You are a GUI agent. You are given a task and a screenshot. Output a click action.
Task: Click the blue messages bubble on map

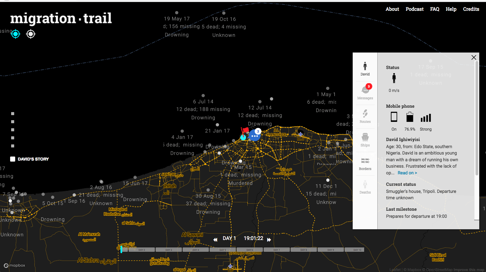pyautogui.click(x=254, y=136)
